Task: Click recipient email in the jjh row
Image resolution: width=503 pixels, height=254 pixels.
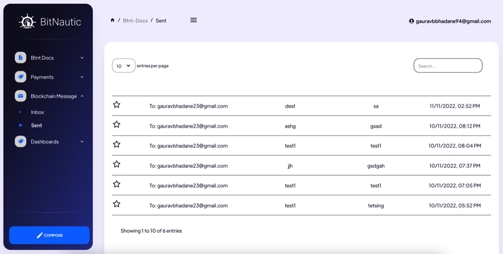Action: click(189, 166)
